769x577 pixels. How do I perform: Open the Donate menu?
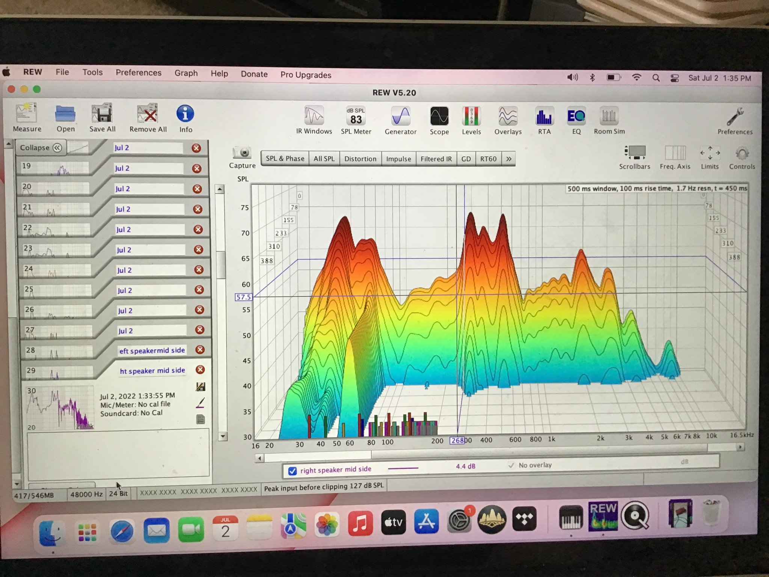pyautogui.click(x=254, y=74)
